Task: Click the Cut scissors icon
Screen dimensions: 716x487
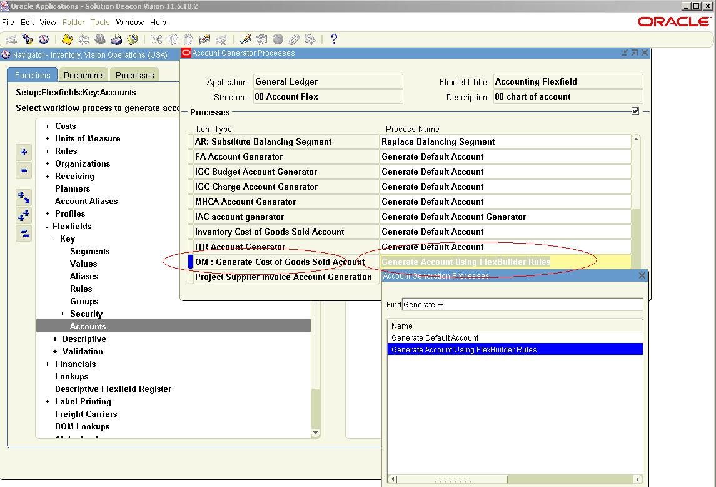Action: click(156, 39)
